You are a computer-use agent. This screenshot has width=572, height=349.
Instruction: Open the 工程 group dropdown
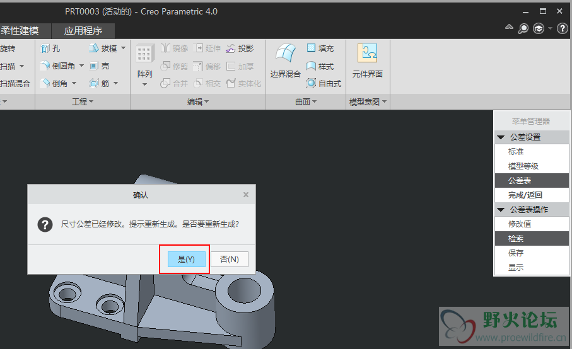click(83, 101)
